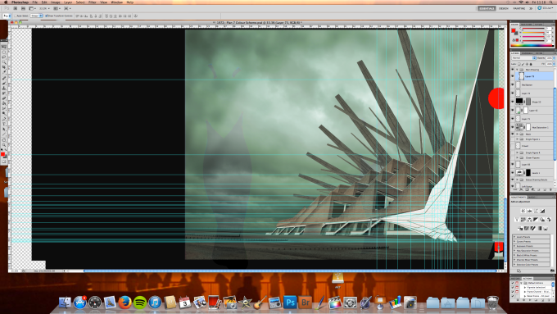Open Trash in the Dock
The image size is (557, 314).
pyautogui.click(x=492, y=303)
